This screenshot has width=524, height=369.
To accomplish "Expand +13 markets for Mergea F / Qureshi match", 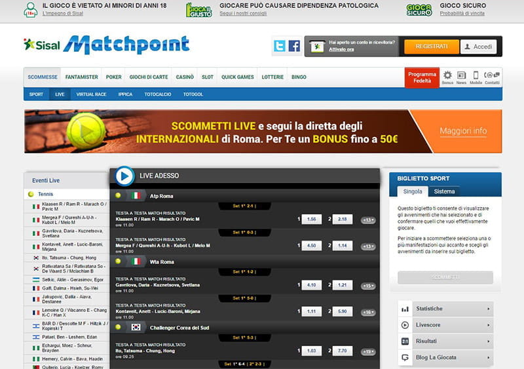I will [x=368, y=246].
